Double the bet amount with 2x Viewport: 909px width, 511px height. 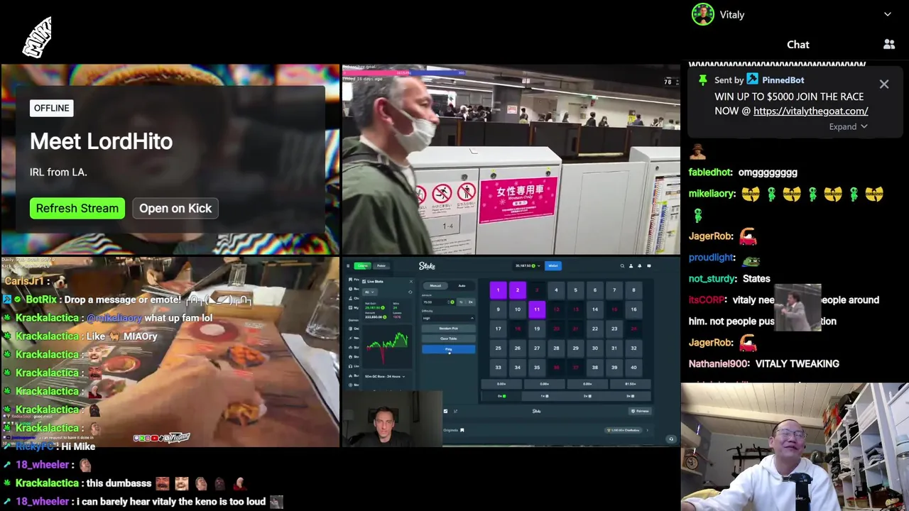pos(471,302)
